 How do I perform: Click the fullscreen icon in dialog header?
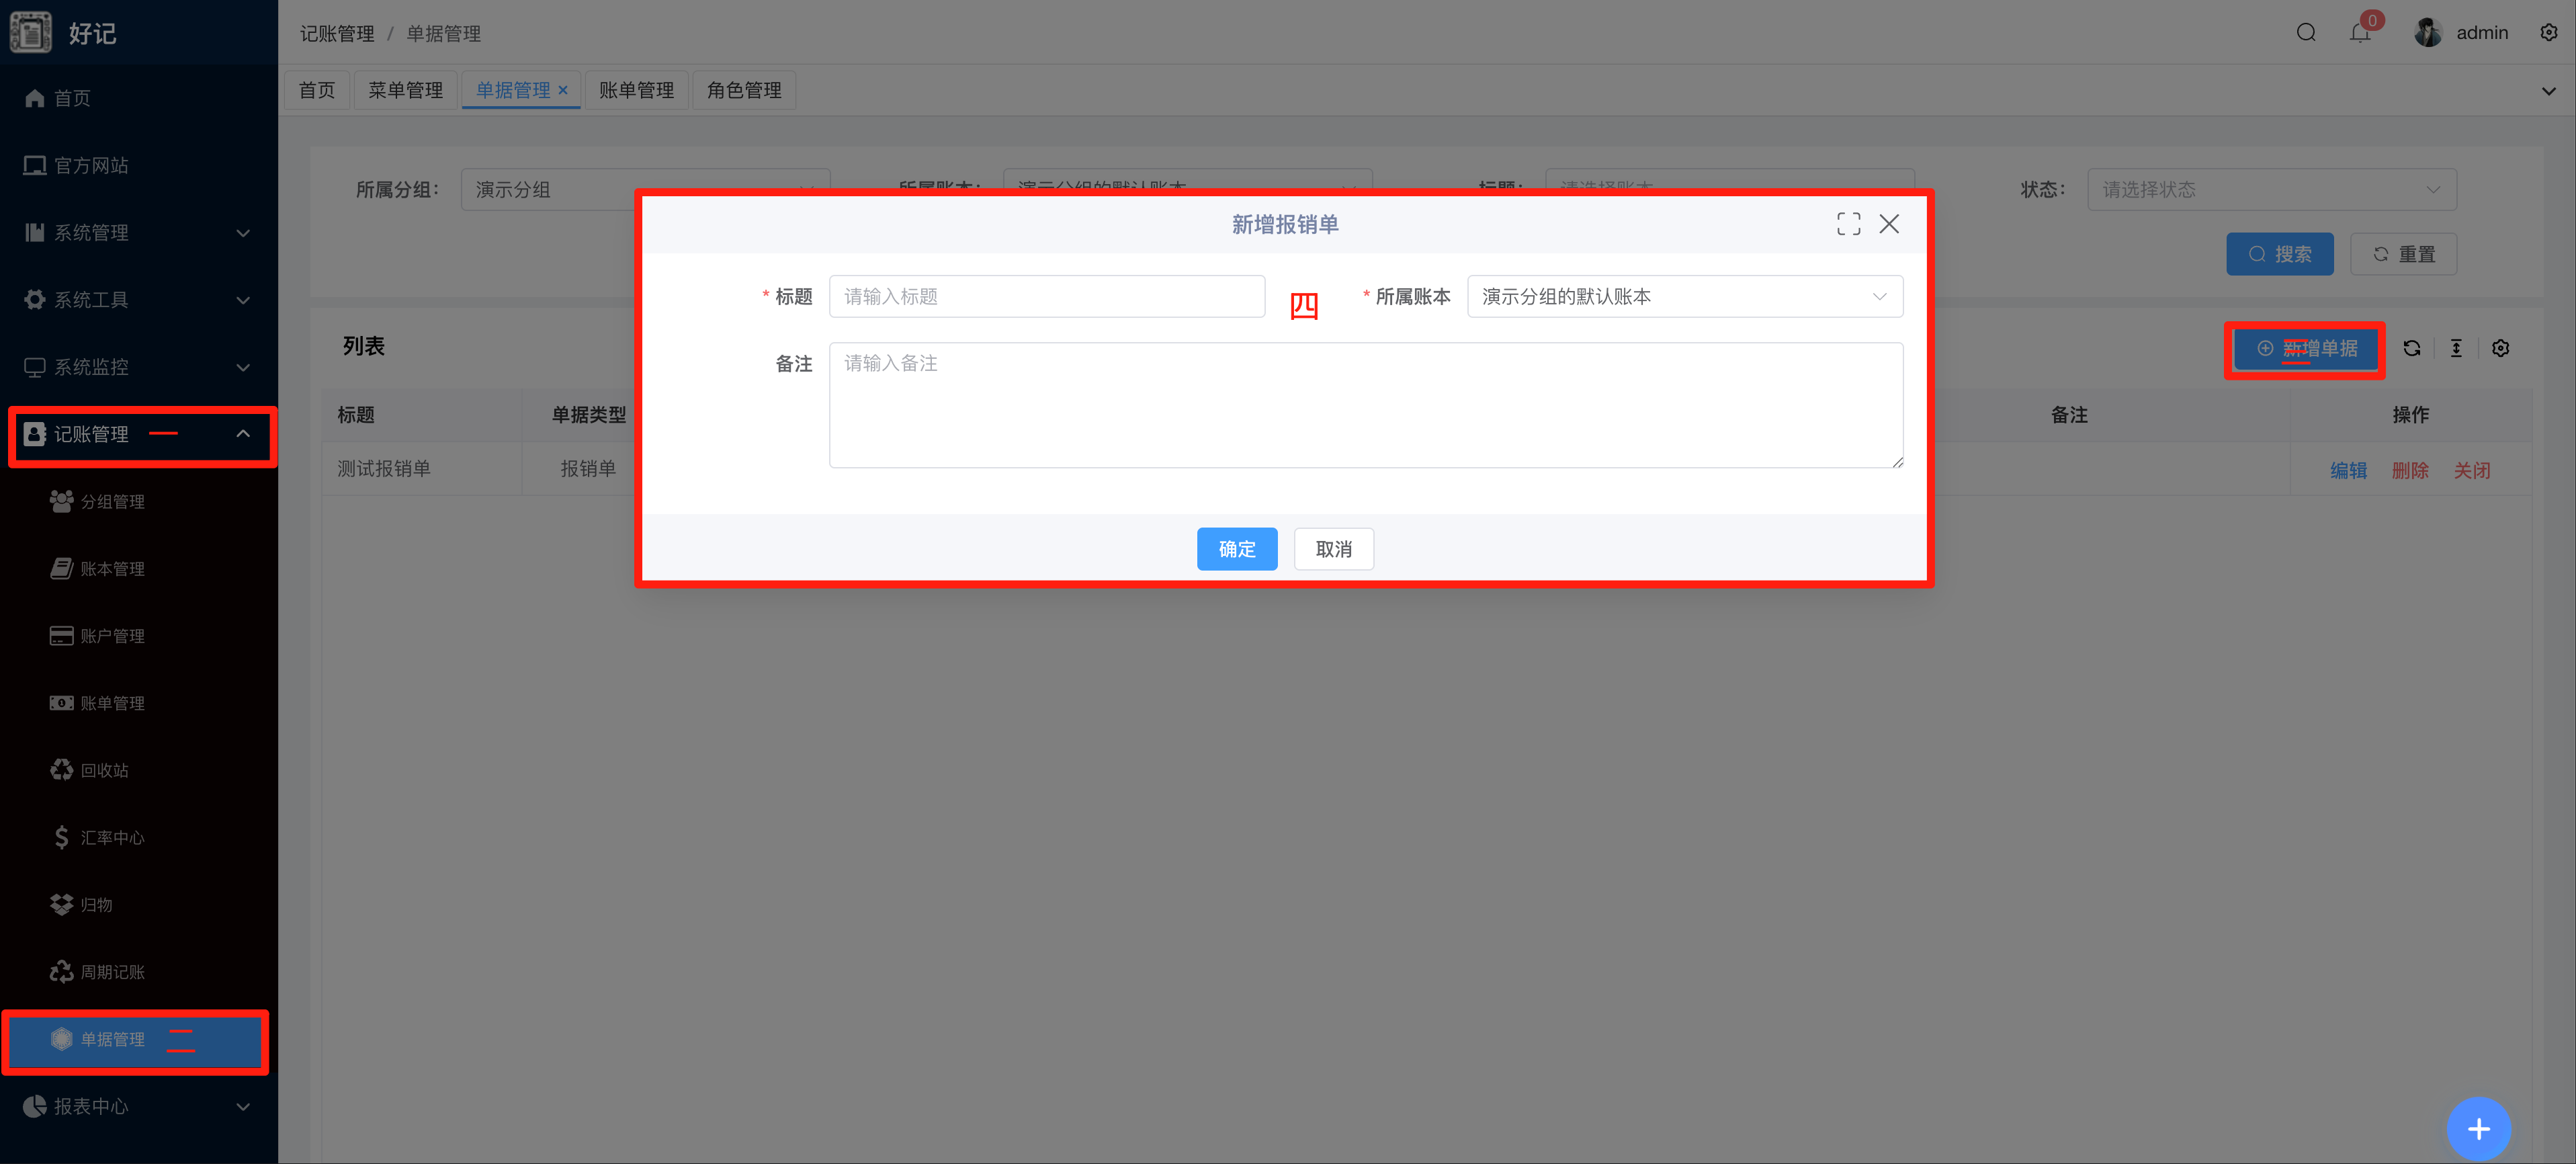tap(1848, 224)
